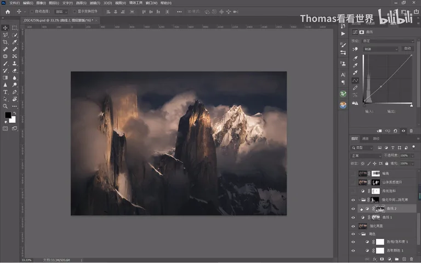Delete layer with Layers panel trash icon
The image size is (421, 263).
pos(412,259)
